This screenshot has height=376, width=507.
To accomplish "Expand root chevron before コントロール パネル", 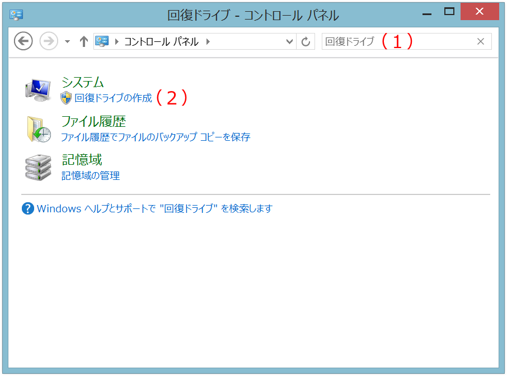I will (x=117, y=41).
